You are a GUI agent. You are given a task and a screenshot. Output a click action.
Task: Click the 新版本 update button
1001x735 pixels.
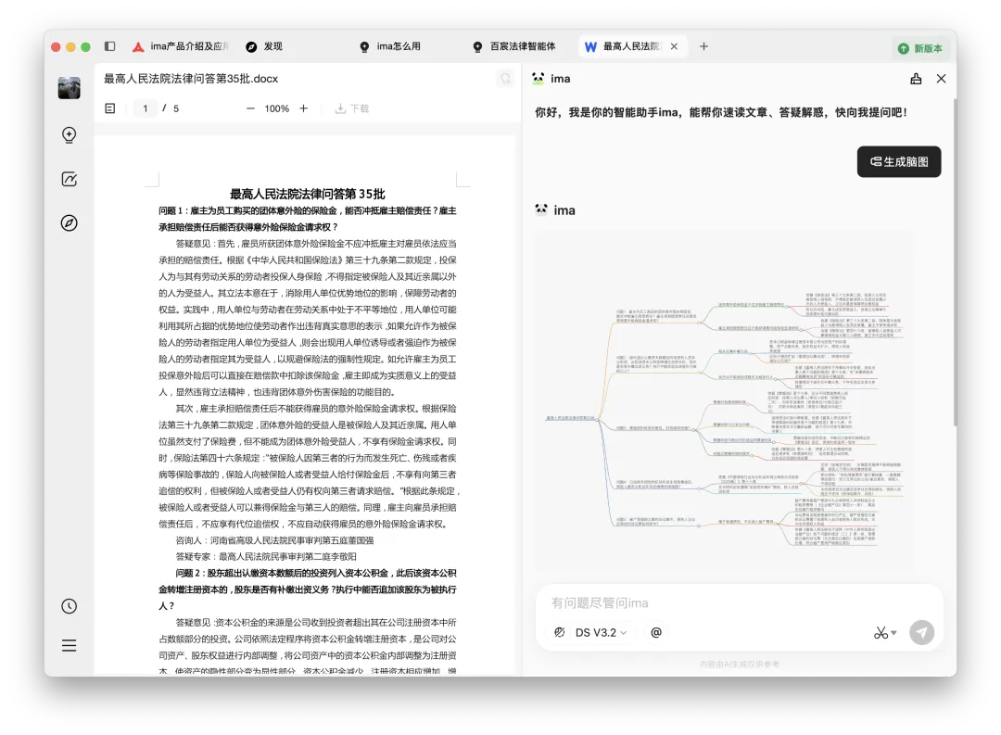tap(920, 48)
